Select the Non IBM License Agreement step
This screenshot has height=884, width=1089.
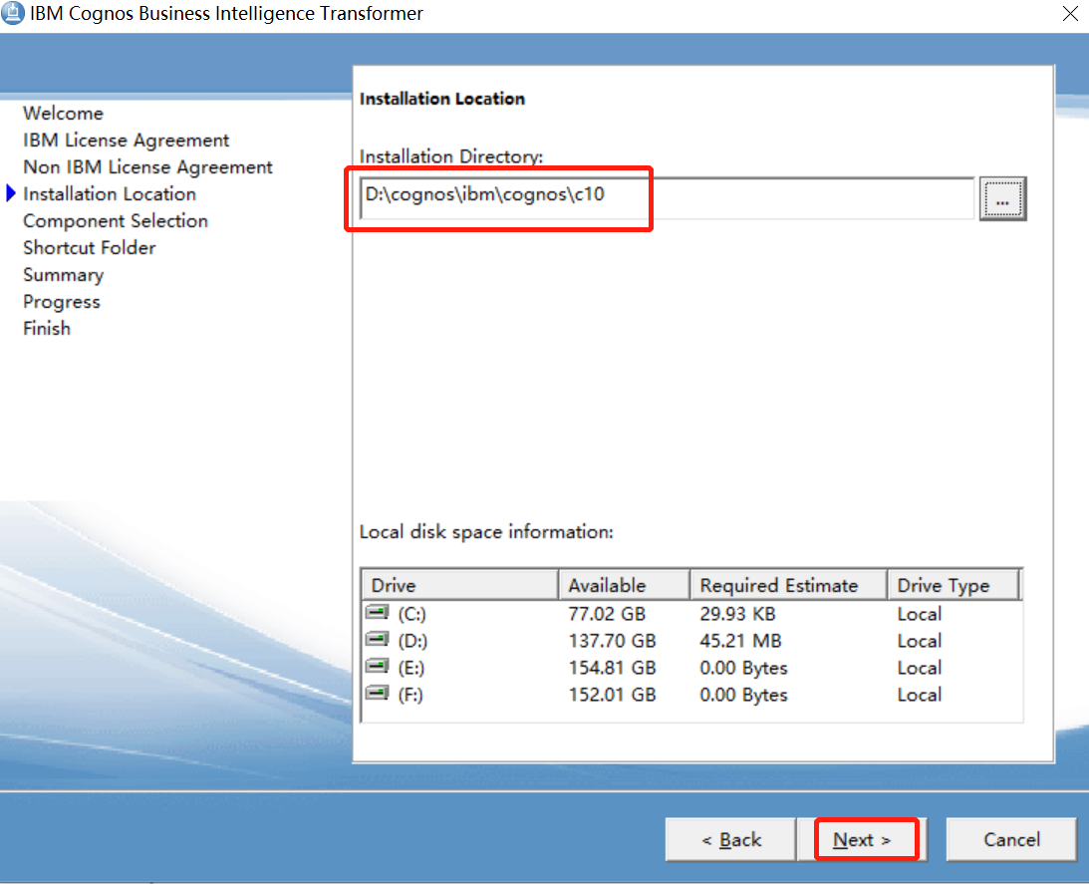[147, 167]
